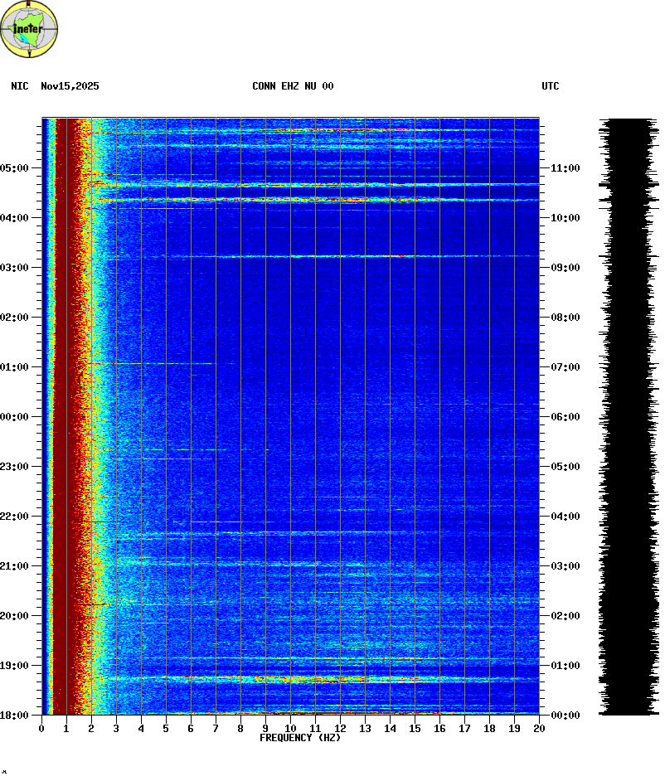Click the NIC label in the header
The width and height of the screenshot is (665, 781).
tap(20, 86)
